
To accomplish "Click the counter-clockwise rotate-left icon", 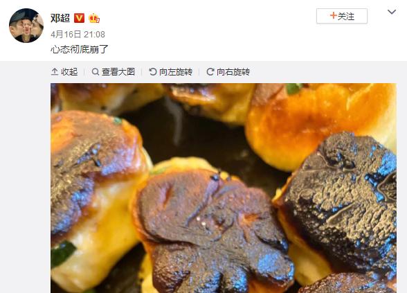I will point(153,72).
